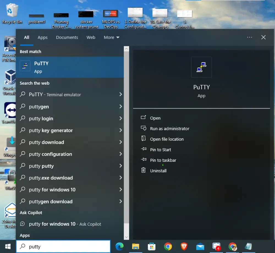Expand arrow for putty configuration
The width and height of the screenshot is (275, 253).
point(120,154)
